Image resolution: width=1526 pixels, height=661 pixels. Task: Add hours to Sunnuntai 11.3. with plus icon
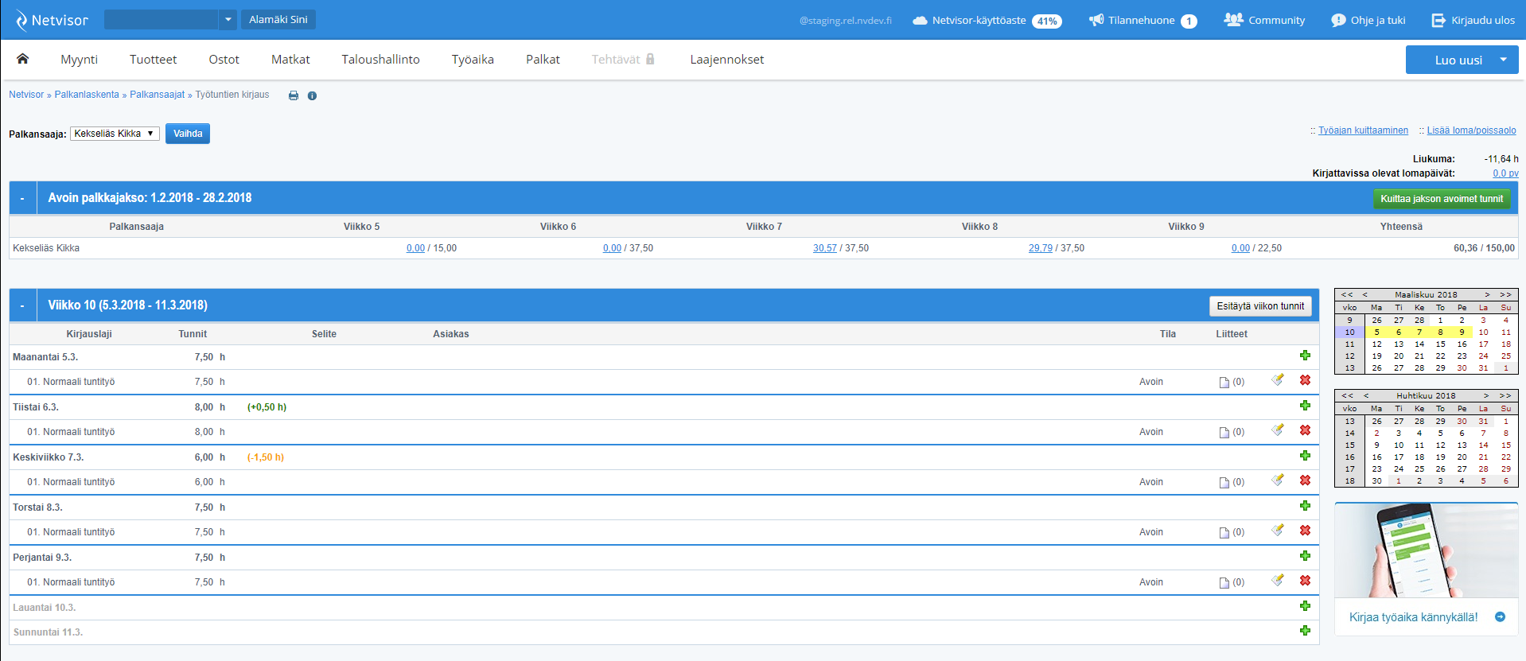(1305, 631)
